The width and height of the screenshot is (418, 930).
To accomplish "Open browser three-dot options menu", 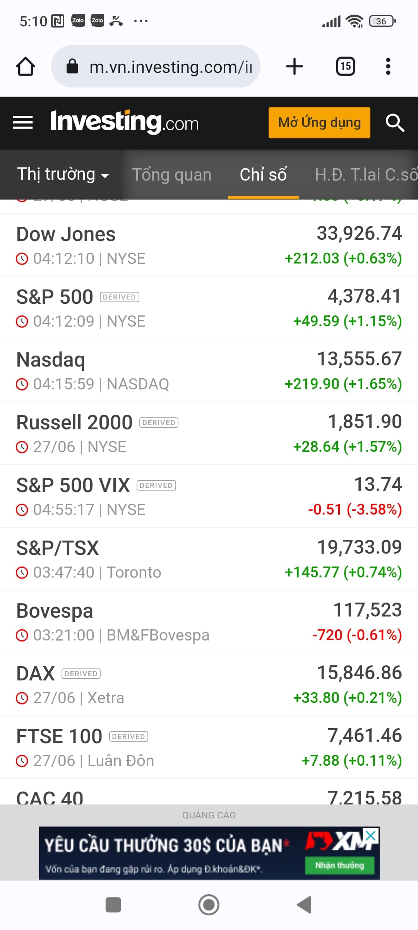I will tap(388, 66).
